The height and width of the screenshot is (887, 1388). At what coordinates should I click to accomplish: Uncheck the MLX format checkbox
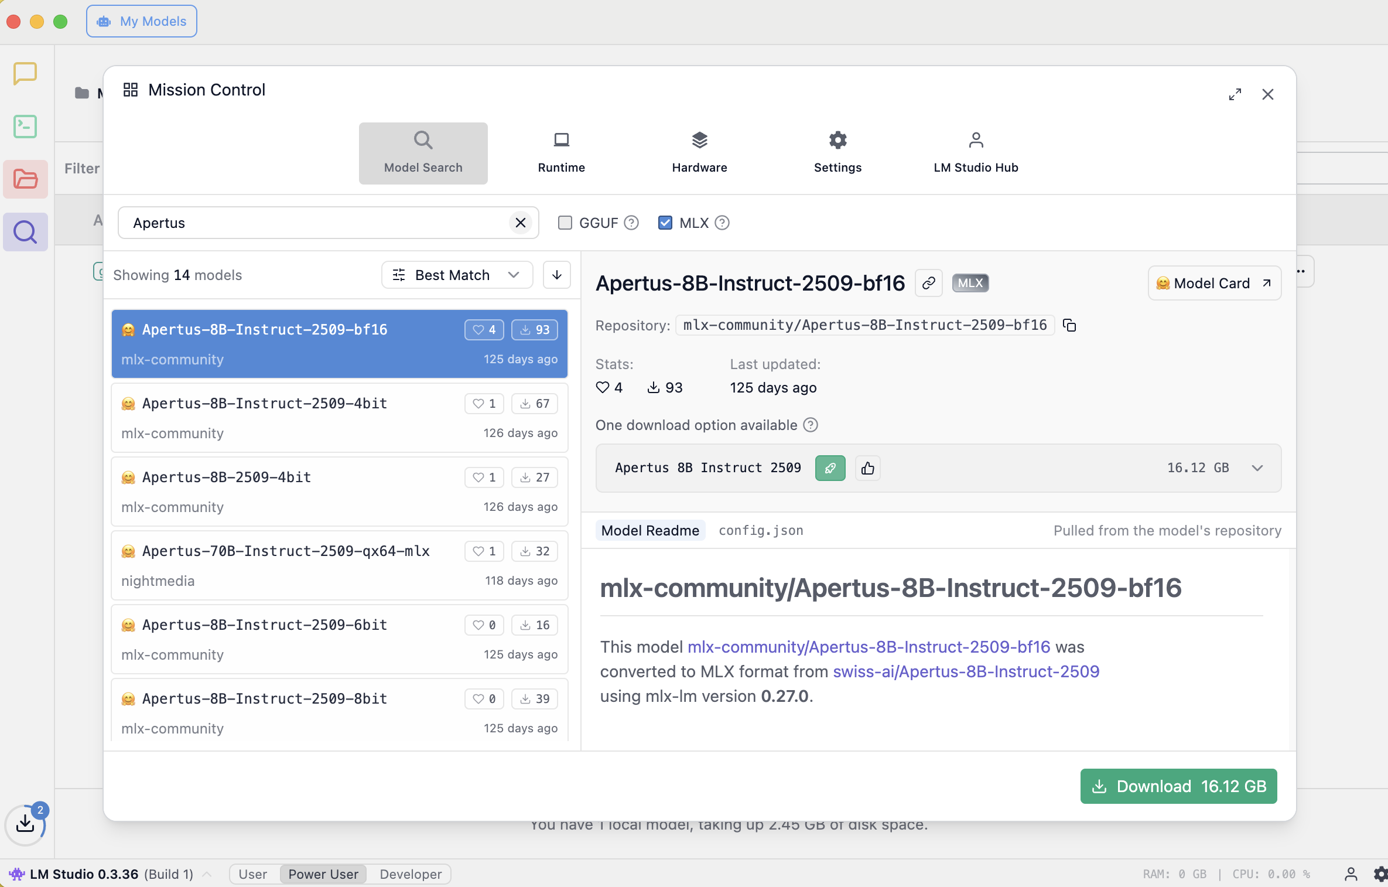click(665, 223)
